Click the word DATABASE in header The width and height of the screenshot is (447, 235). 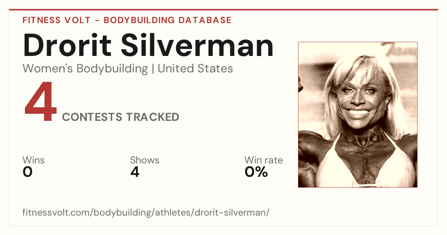pos(205,20)
